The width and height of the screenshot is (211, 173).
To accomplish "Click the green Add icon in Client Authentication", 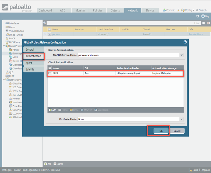I will click(50, 110).
